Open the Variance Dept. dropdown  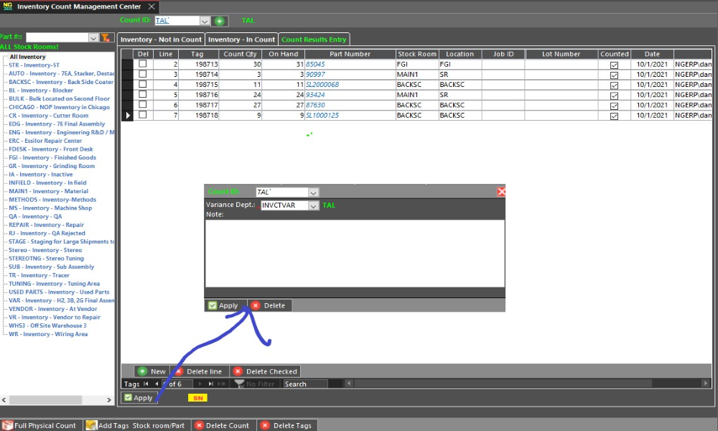313,205
